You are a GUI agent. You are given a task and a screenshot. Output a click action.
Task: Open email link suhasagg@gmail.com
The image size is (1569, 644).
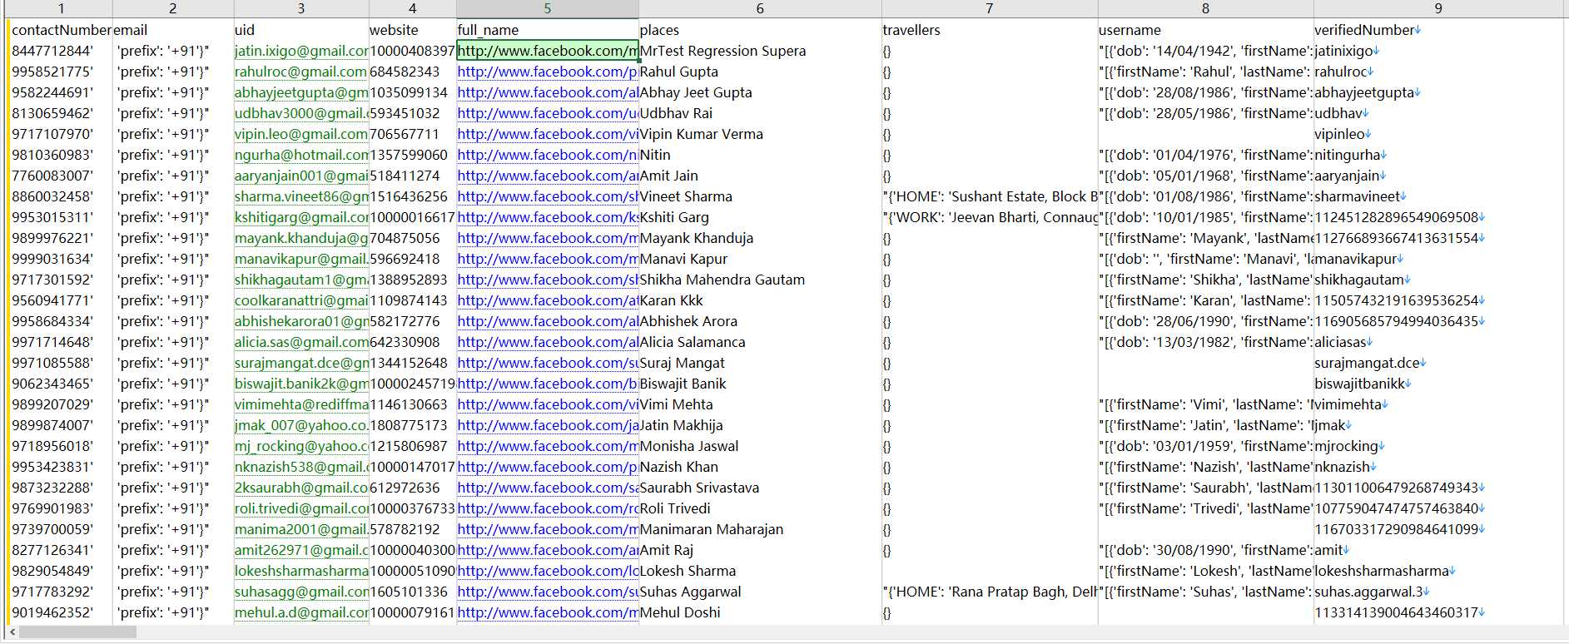coord(300,592)
